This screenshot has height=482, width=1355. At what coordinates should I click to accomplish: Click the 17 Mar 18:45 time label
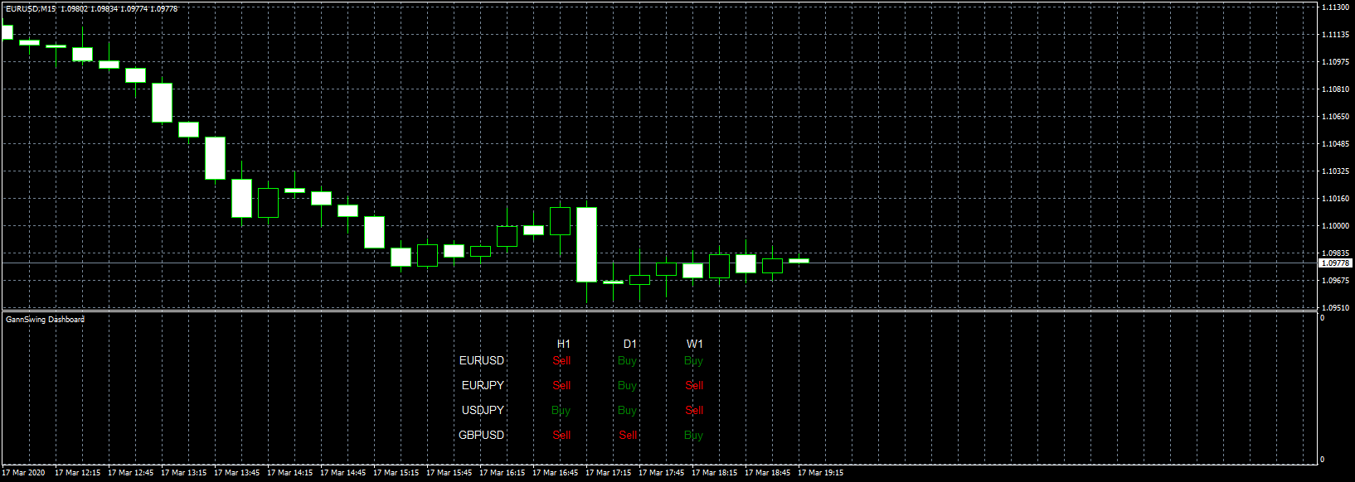[767, 473]
